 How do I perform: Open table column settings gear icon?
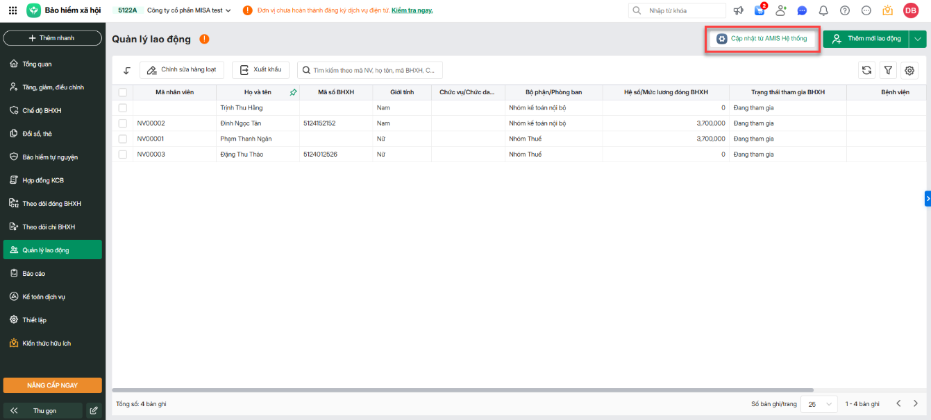pyautogui.click(x=909, y=70)
